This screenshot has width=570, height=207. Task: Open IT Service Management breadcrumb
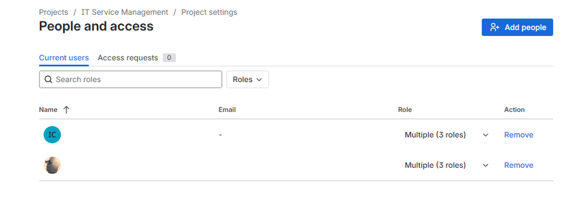point(125,12)
